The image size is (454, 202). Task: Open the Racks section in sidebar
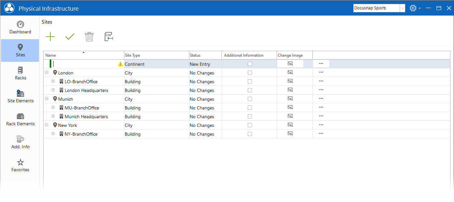[20, 73]
